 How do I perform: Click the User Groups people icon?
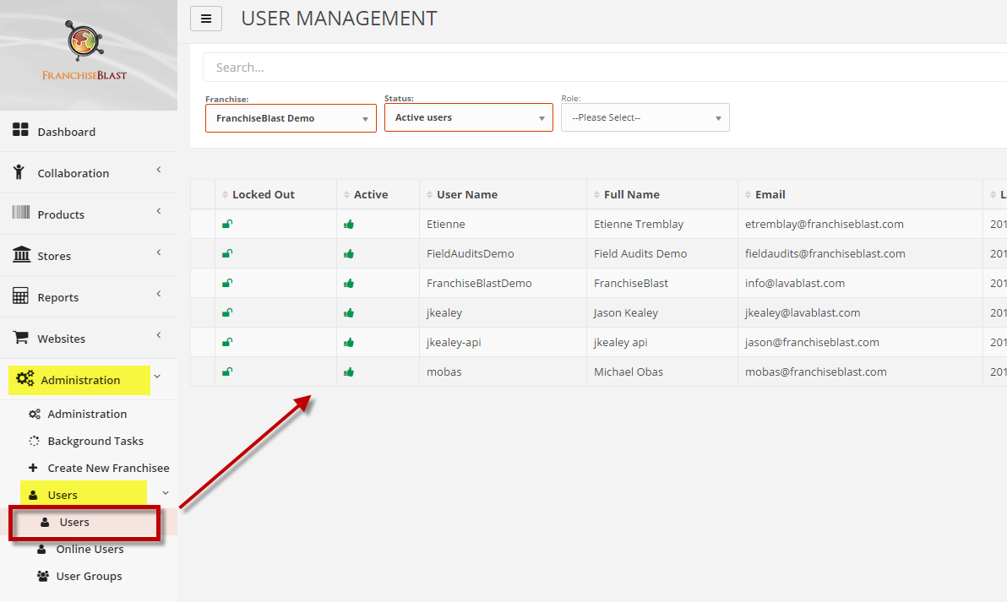pos(43,576)
